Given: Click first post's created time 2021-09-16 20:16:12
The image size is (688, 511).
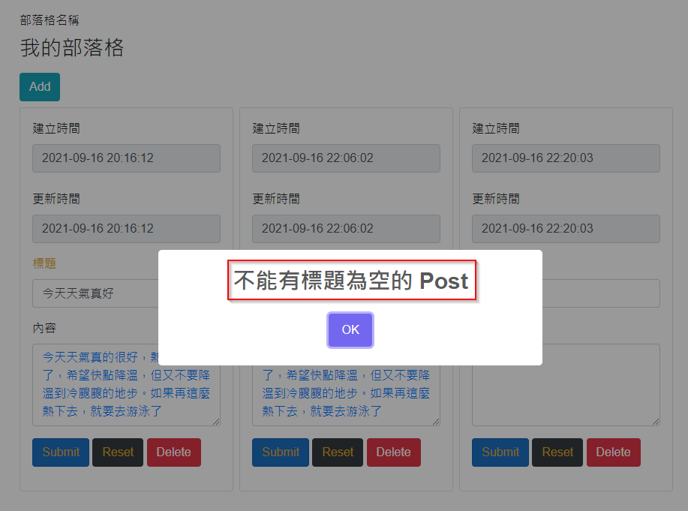Looking at the screenshot, I should (126, 158).
